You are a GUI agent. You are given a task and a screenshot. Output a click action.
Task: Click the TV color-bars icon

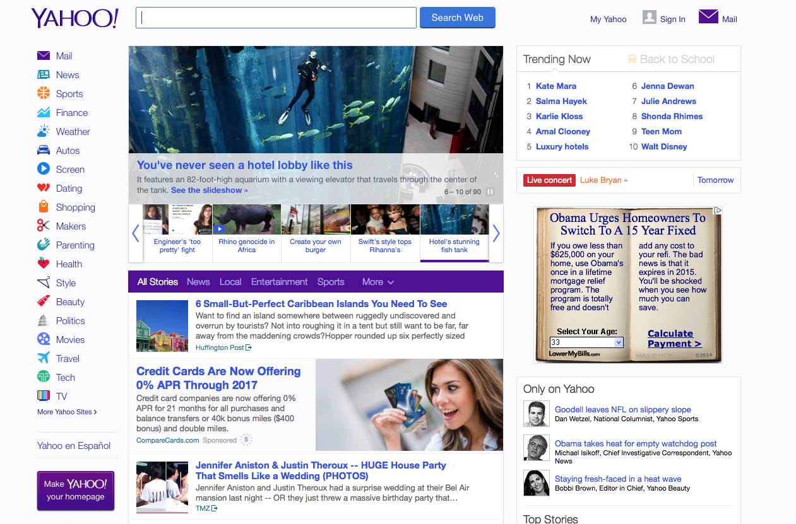tap(44, 396)
